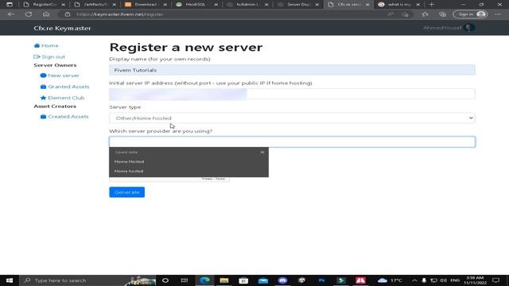Click the Home house icon in sidebar
This screenshot has width=509, height=286.
click(37, 46)
